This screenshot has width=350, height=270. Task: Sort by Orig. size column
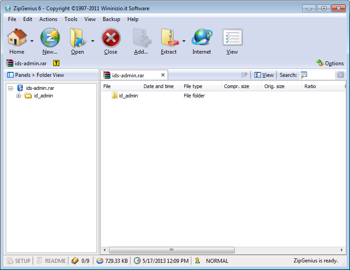(x=282, y=86)
